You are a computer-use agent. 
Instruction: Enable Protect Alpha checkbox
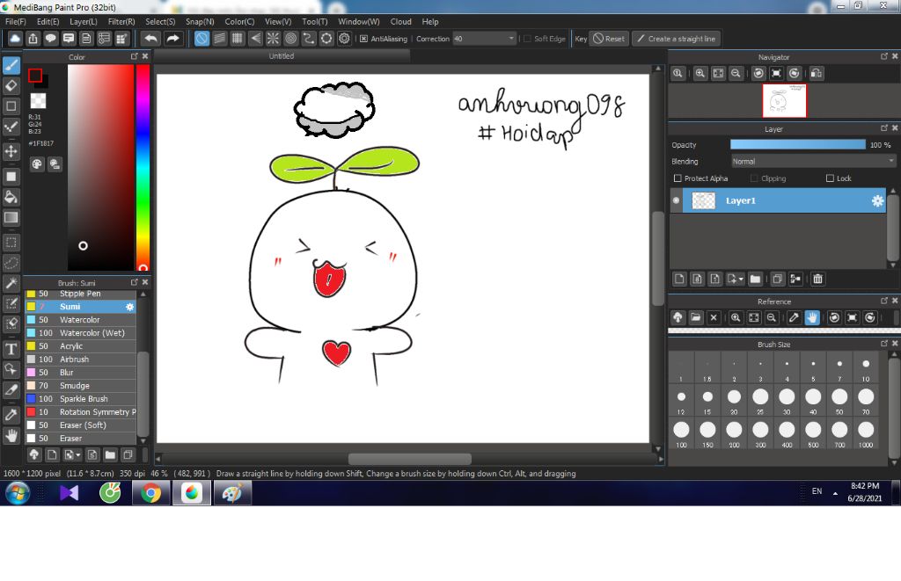678,178
